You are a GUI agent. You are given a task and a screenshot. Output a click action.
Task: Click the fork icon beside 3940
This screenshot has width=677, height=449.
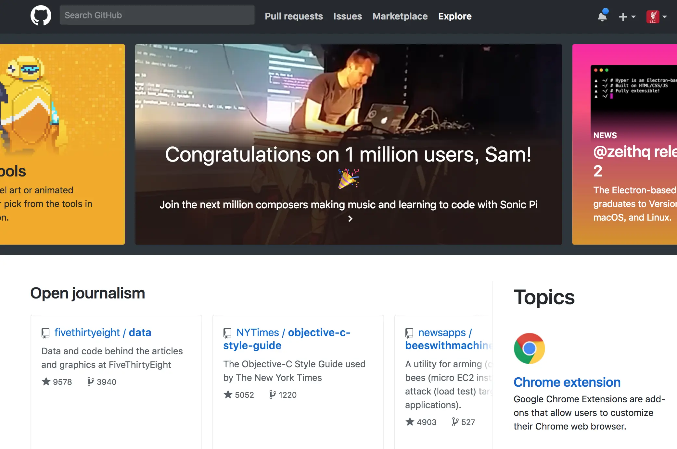click(91, 382)
